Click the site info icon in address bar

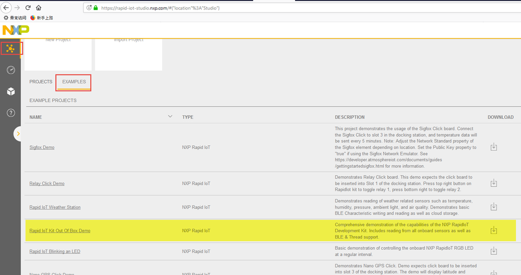click(x=89, y=8)
